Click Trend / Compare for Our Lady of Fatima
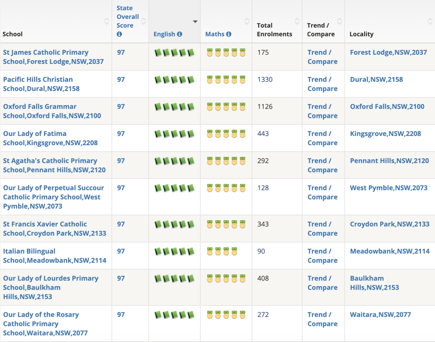Image resolution: width=435 pixels, height=342 pixels. pyautogui.click(x=322, y=138)
